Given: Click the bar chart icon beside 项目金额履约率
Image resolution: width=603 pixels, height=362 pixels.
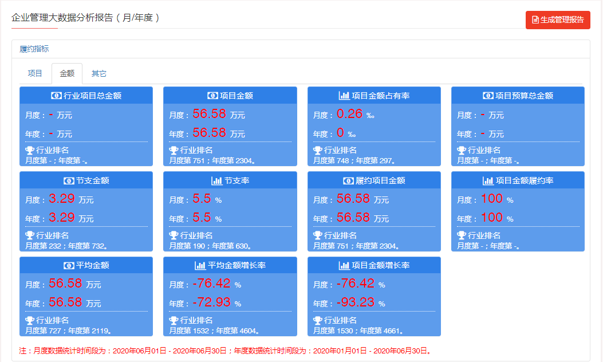Looking at the screenshot, I should click(488, 180).
